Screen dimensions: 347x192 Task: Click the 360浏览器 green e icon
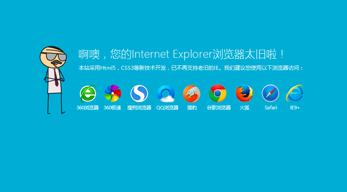pos(88,94)
